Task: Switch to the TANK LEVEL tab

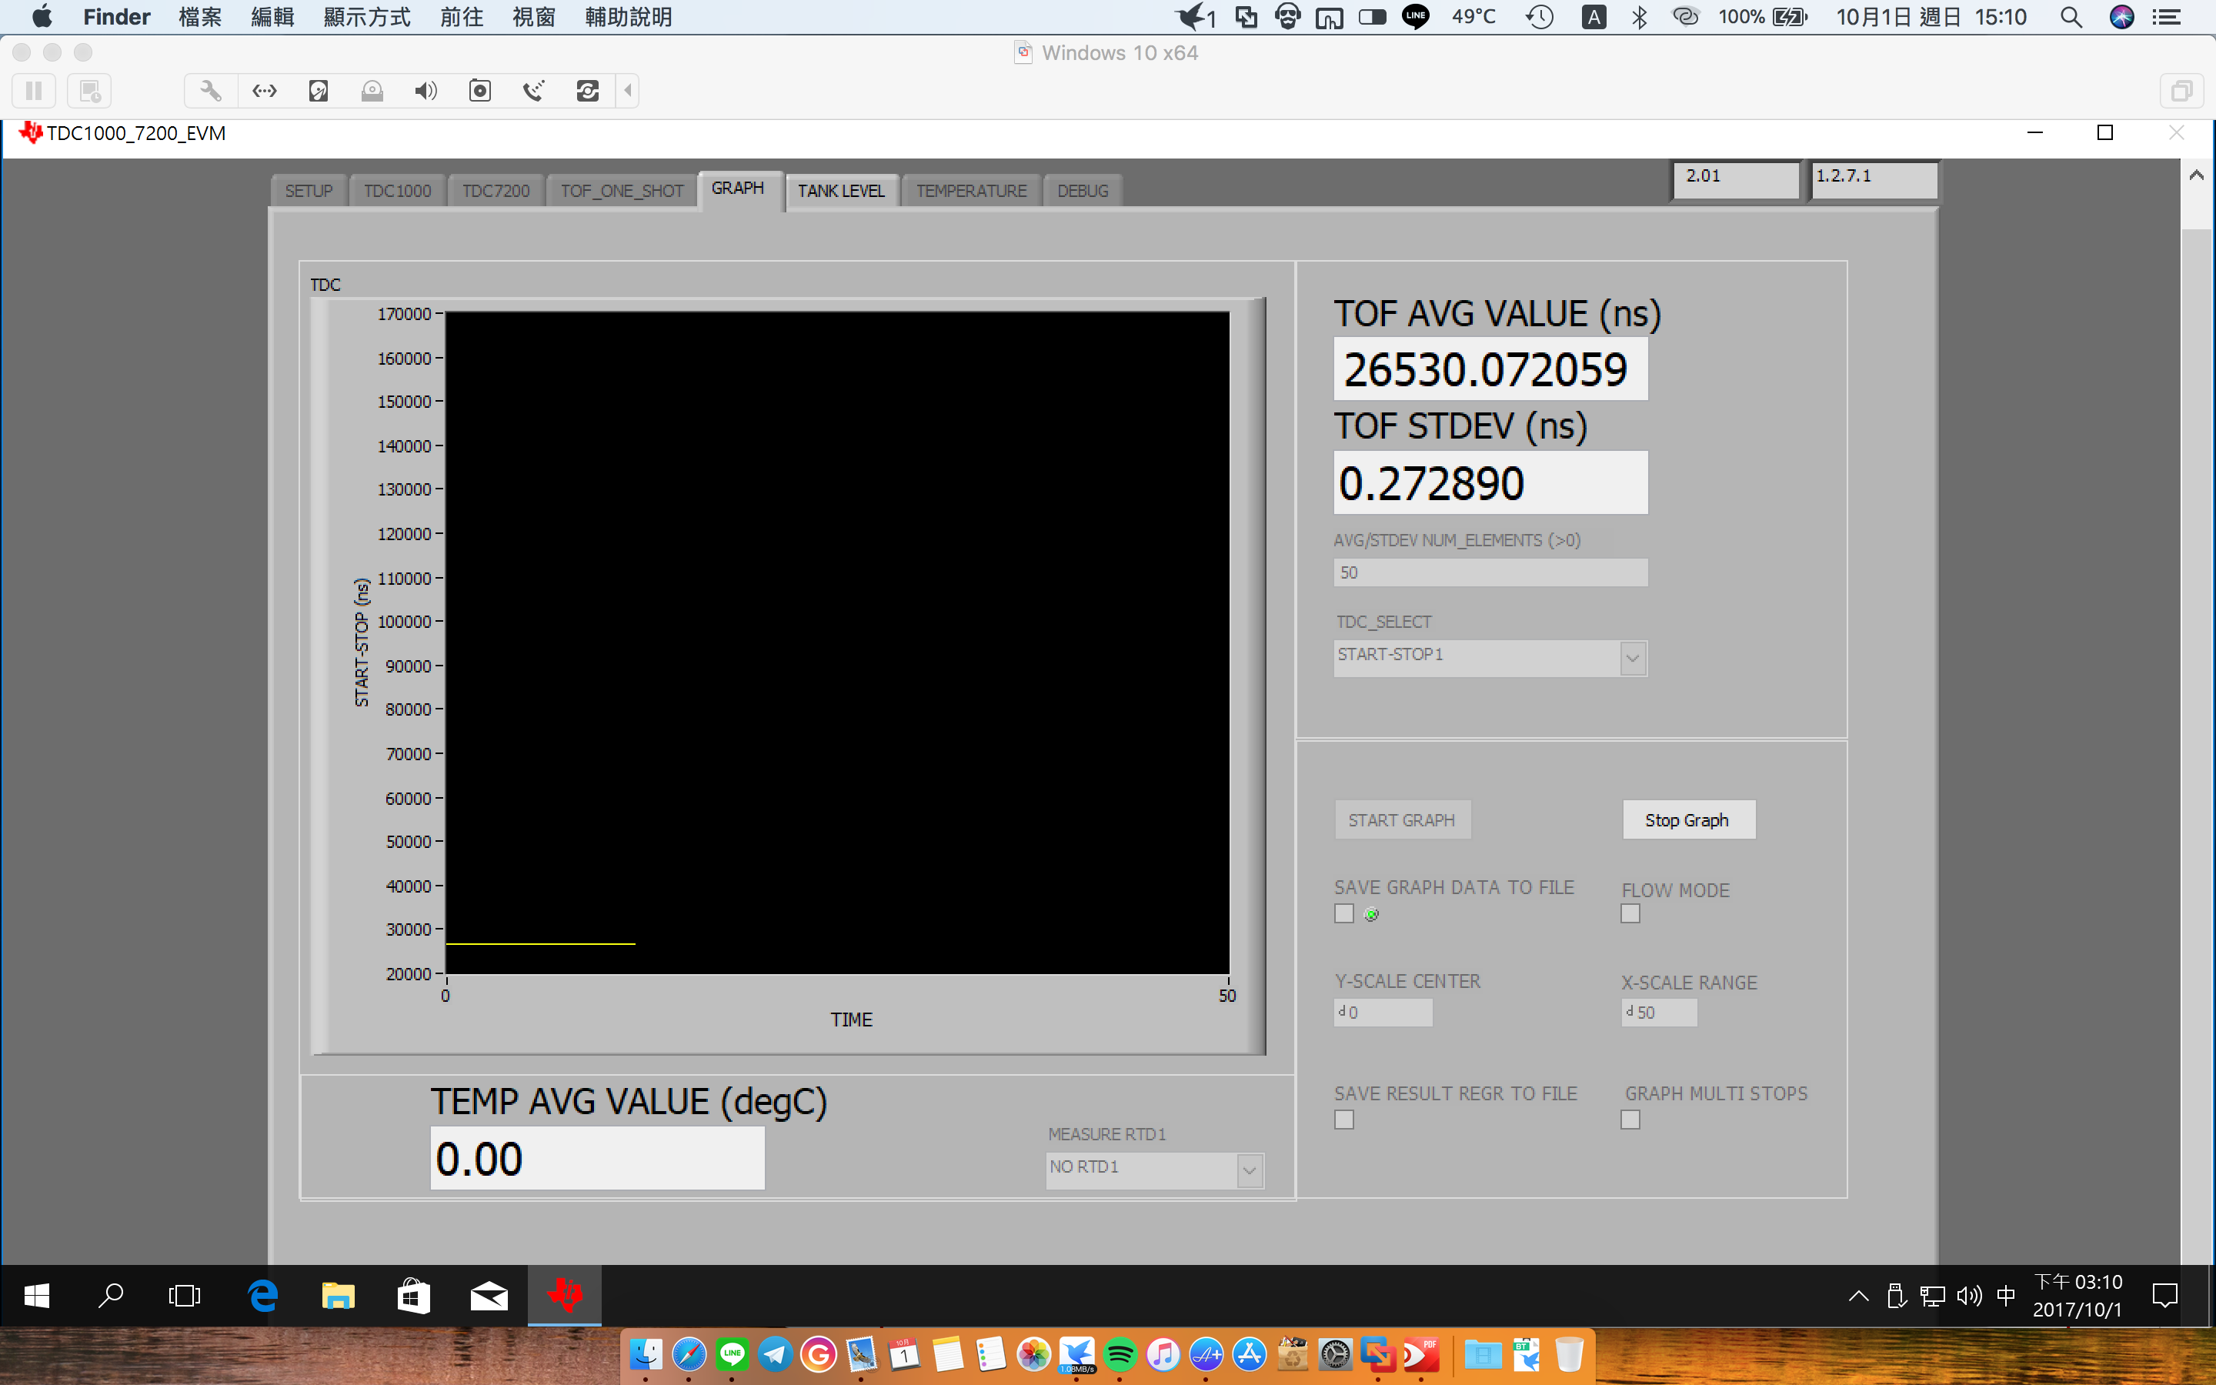Action: click(840, 191)
